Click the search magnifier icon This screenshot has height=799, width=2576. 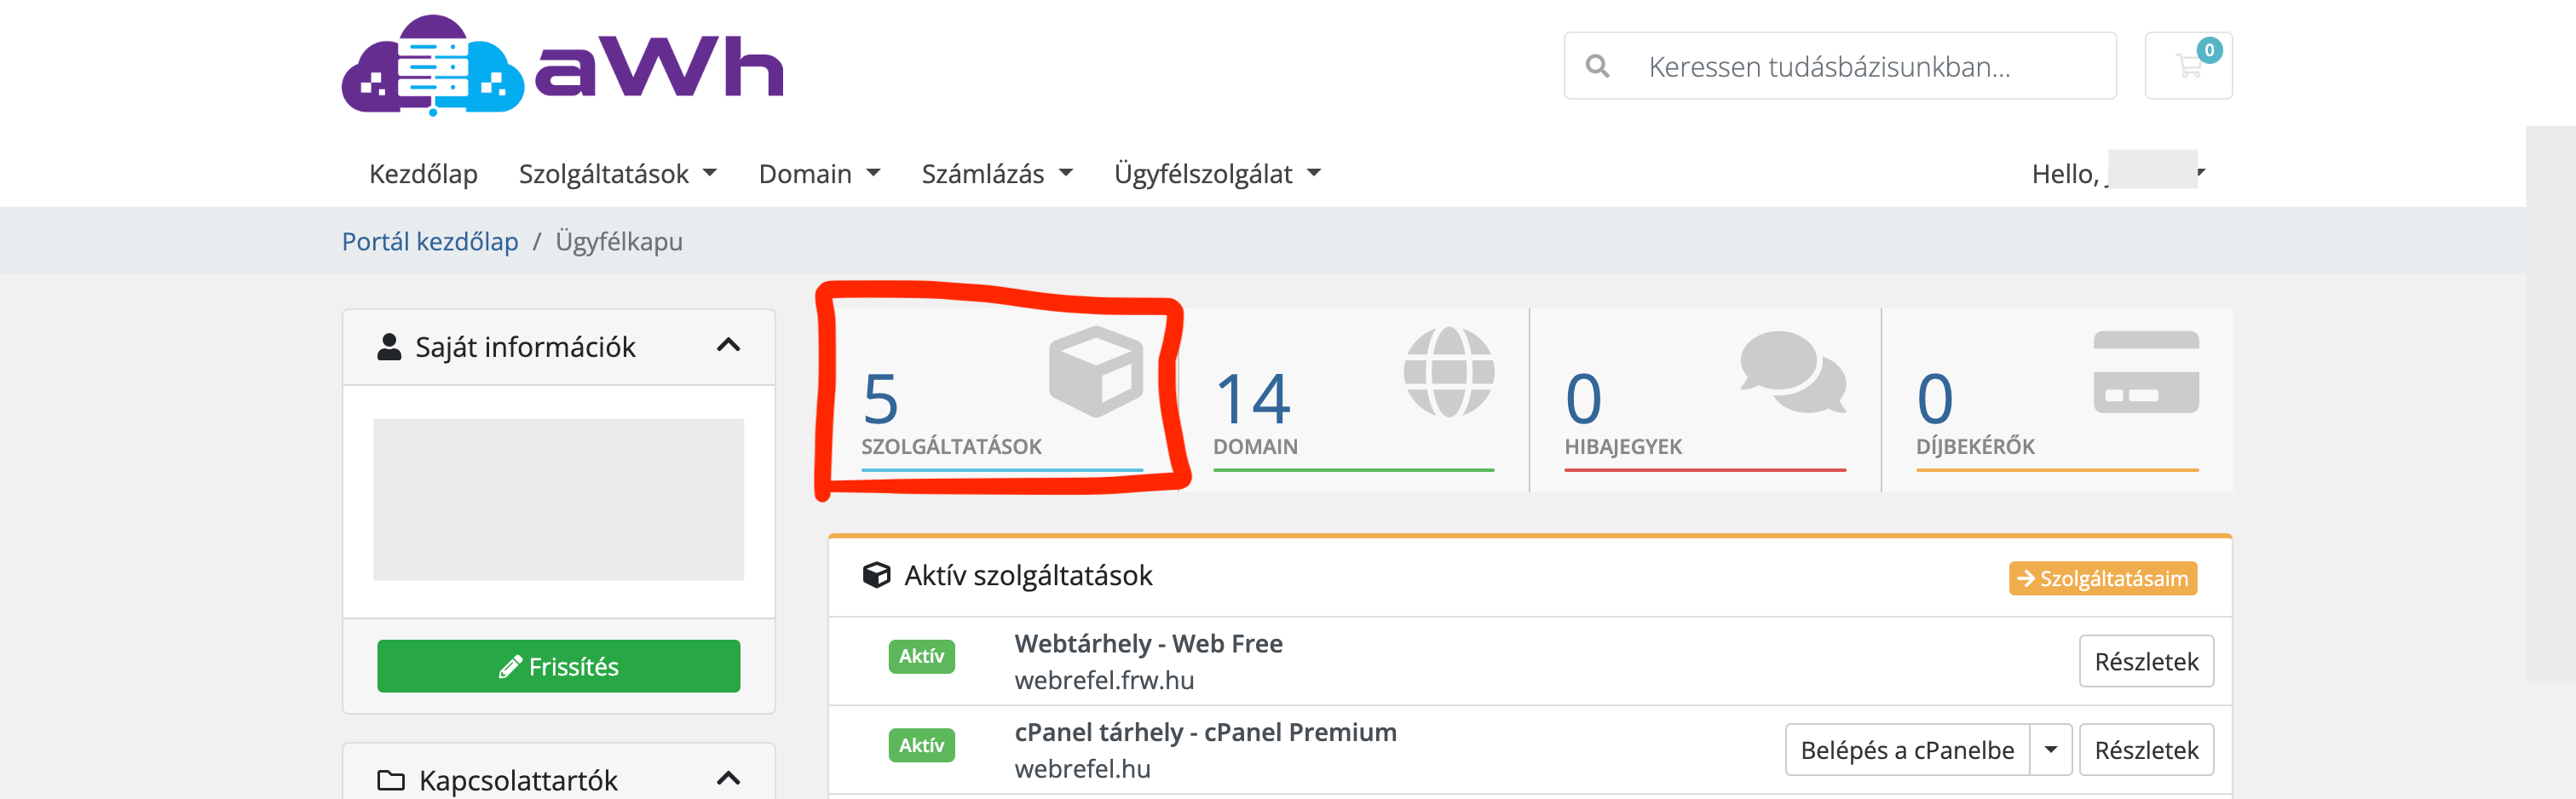1597,66
